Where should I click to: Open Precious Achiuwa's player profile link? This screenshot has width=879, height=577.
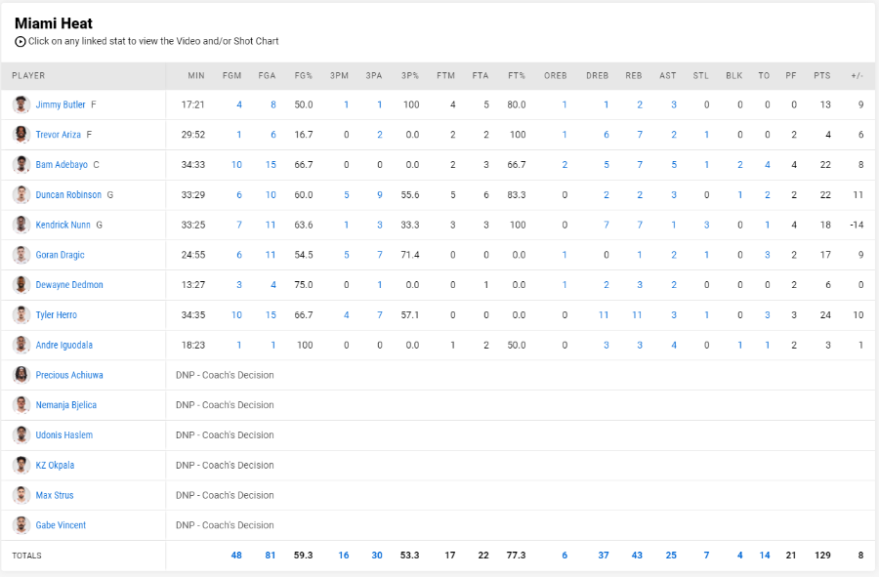(69, 375)
